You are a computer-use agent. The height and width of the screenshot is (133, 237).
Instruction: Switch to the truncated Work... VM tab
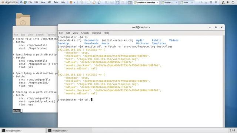pos(187,3)
